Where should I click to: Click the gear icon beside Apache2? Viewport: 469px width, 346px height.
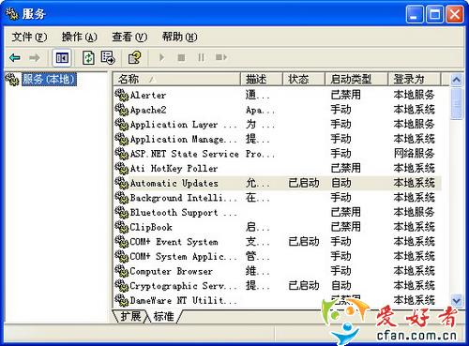(x=122, y=110)
